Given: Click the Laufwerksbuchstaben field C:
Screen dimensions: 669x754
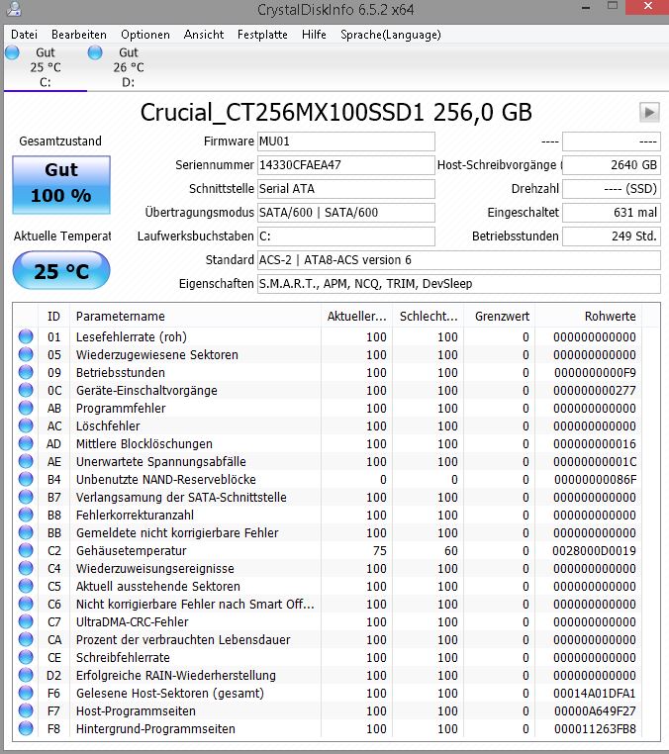Looking at the screenshot, I should click(345, 236).
